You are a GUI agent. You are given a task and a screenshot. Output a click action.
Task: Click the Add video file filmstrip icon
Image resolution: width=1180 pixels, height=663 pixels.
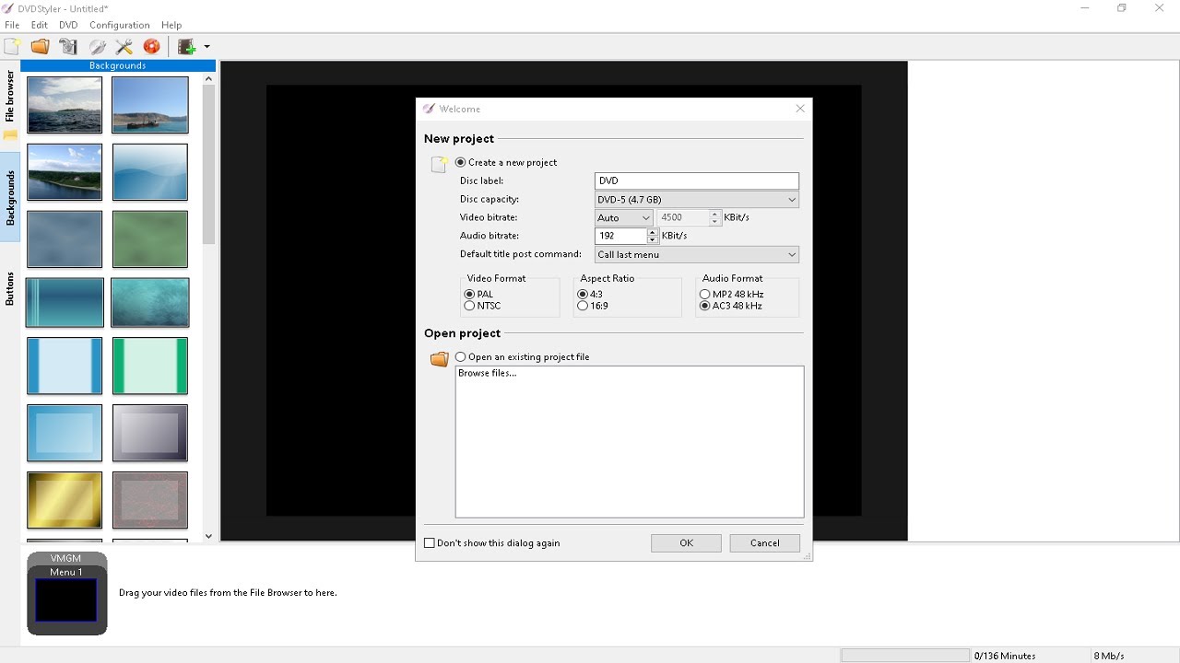point(187,46)
